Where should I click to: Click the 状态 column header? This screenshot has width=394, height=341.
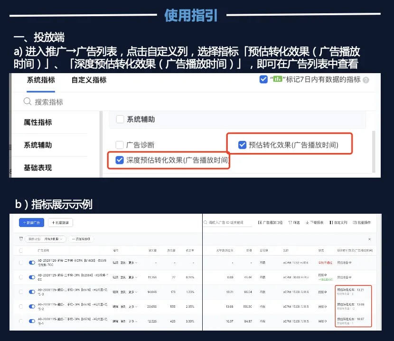(321, 250)
